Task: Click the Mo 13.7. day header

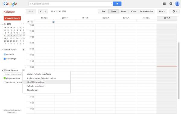Action: coord(44,18)
